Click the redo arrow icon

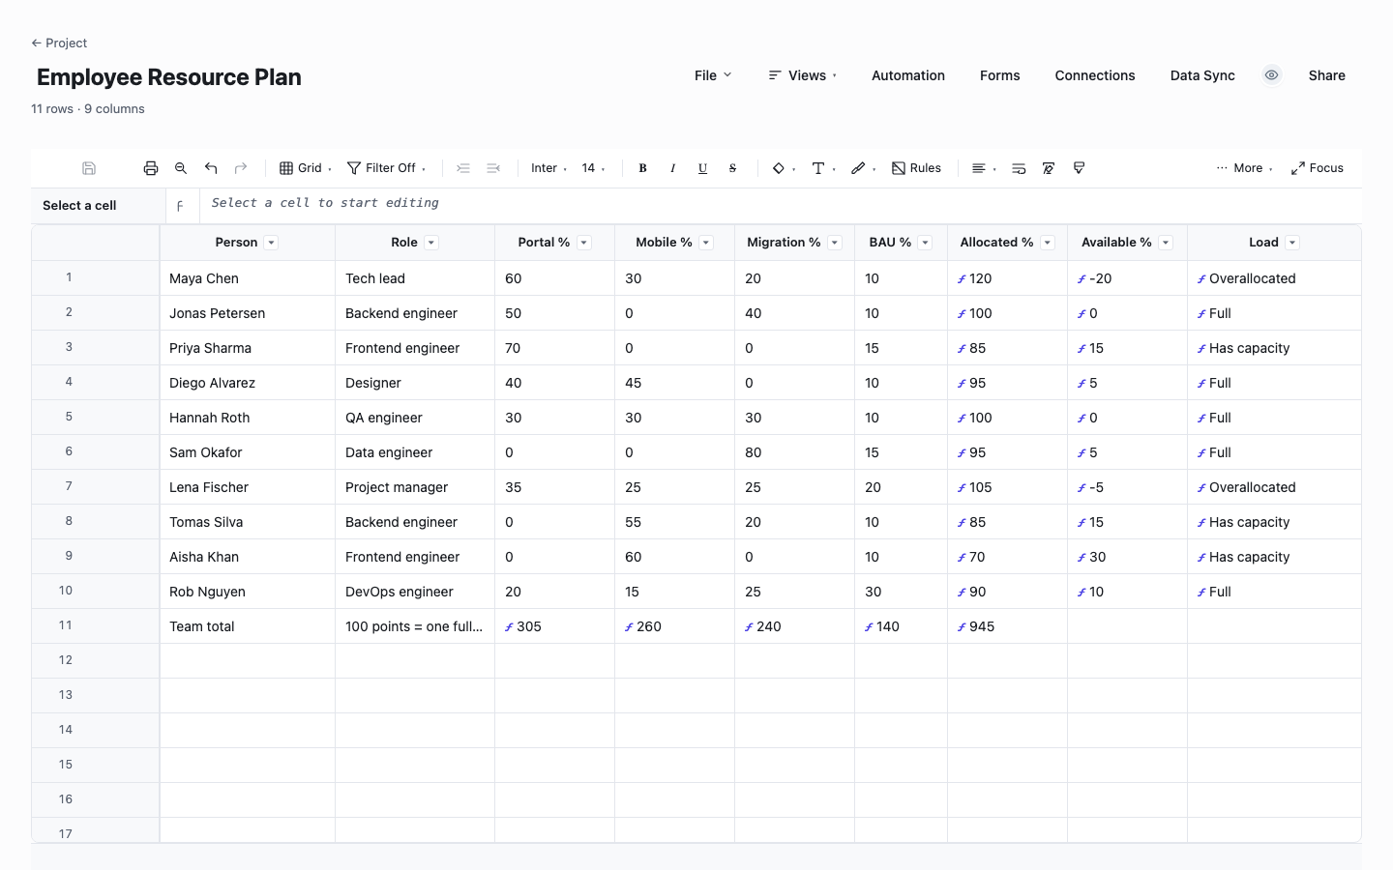click(x=241, y=168)
